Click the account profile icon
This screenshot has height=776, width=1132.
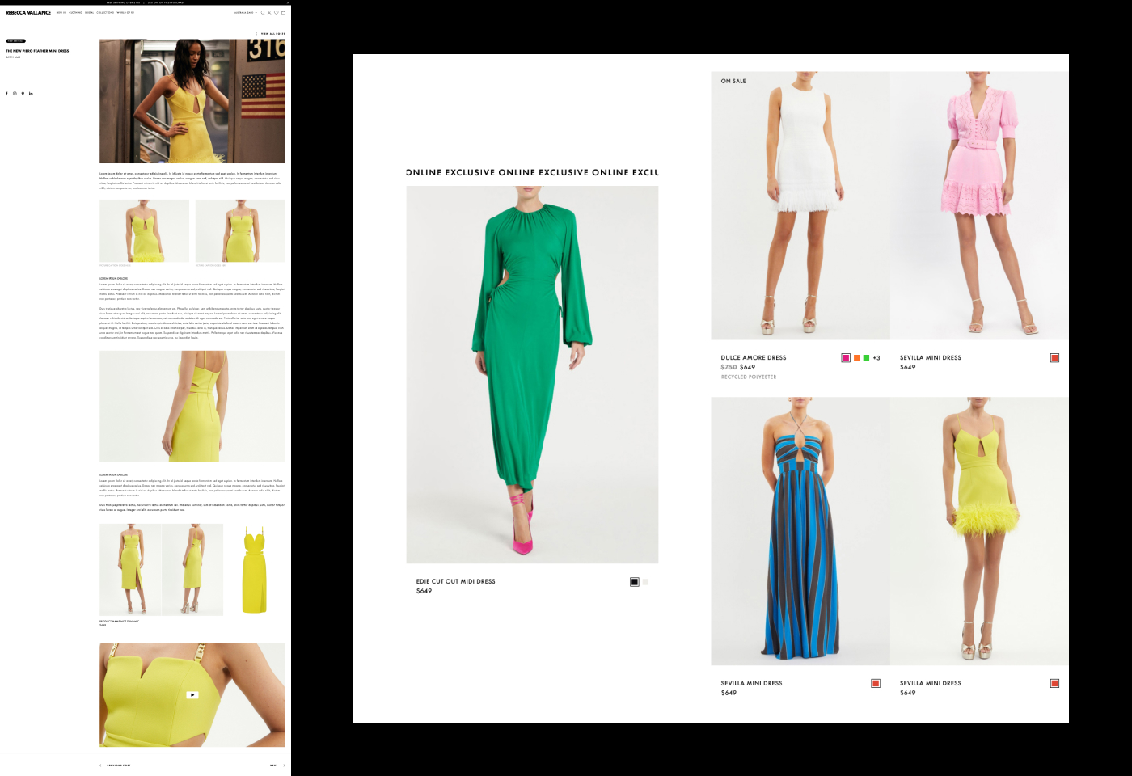tap(269, 13)
